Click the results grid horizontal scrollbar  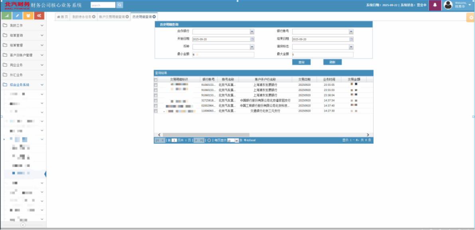pyautogui.click(x=206, y=135)
